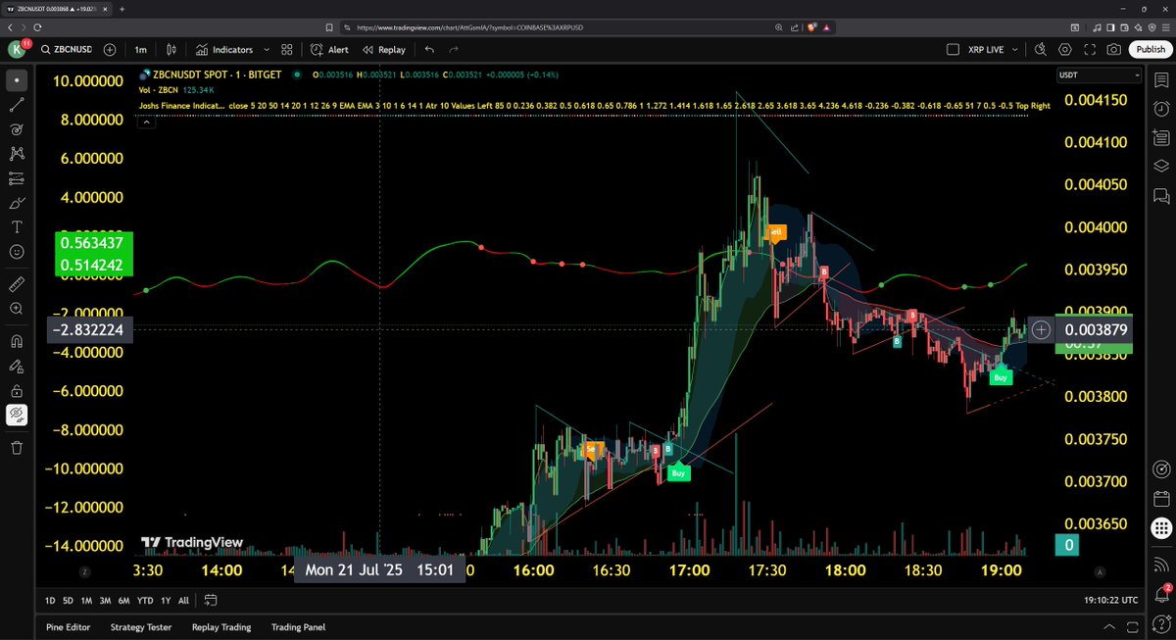Open the Strategy Tester tab
Screen dimensions: 1176x640
[141, 627]
